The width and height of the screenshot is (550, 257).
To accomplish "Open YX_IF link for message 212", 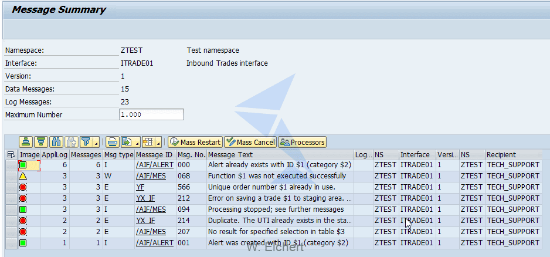I will tap(145, 198).
